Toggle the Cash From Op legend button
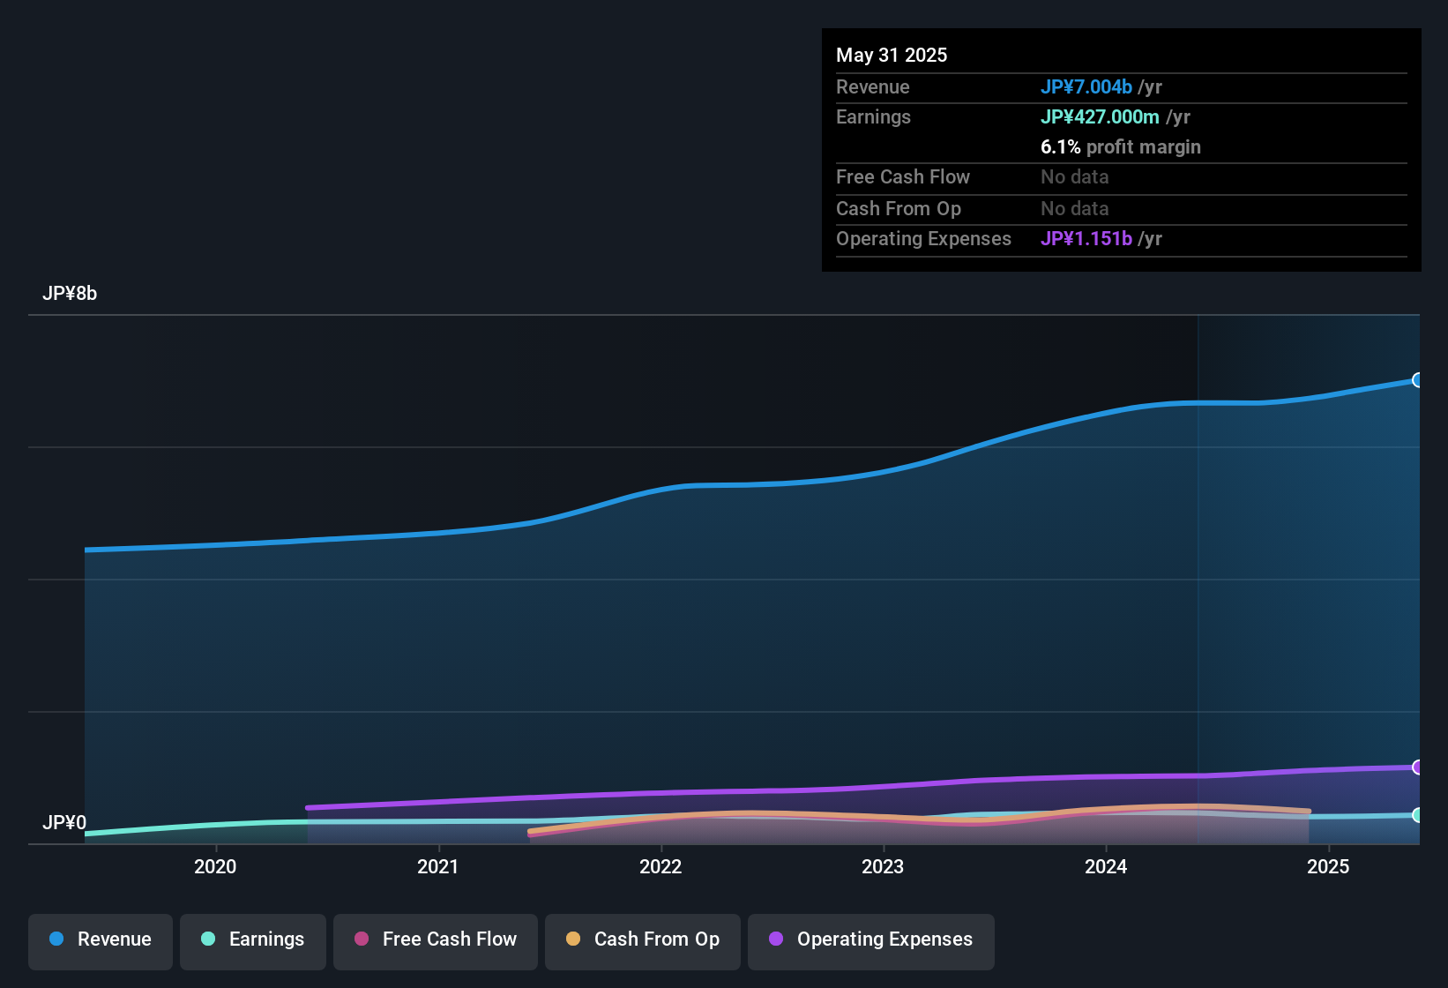The image size is (1448, 988). coord(643,941)
